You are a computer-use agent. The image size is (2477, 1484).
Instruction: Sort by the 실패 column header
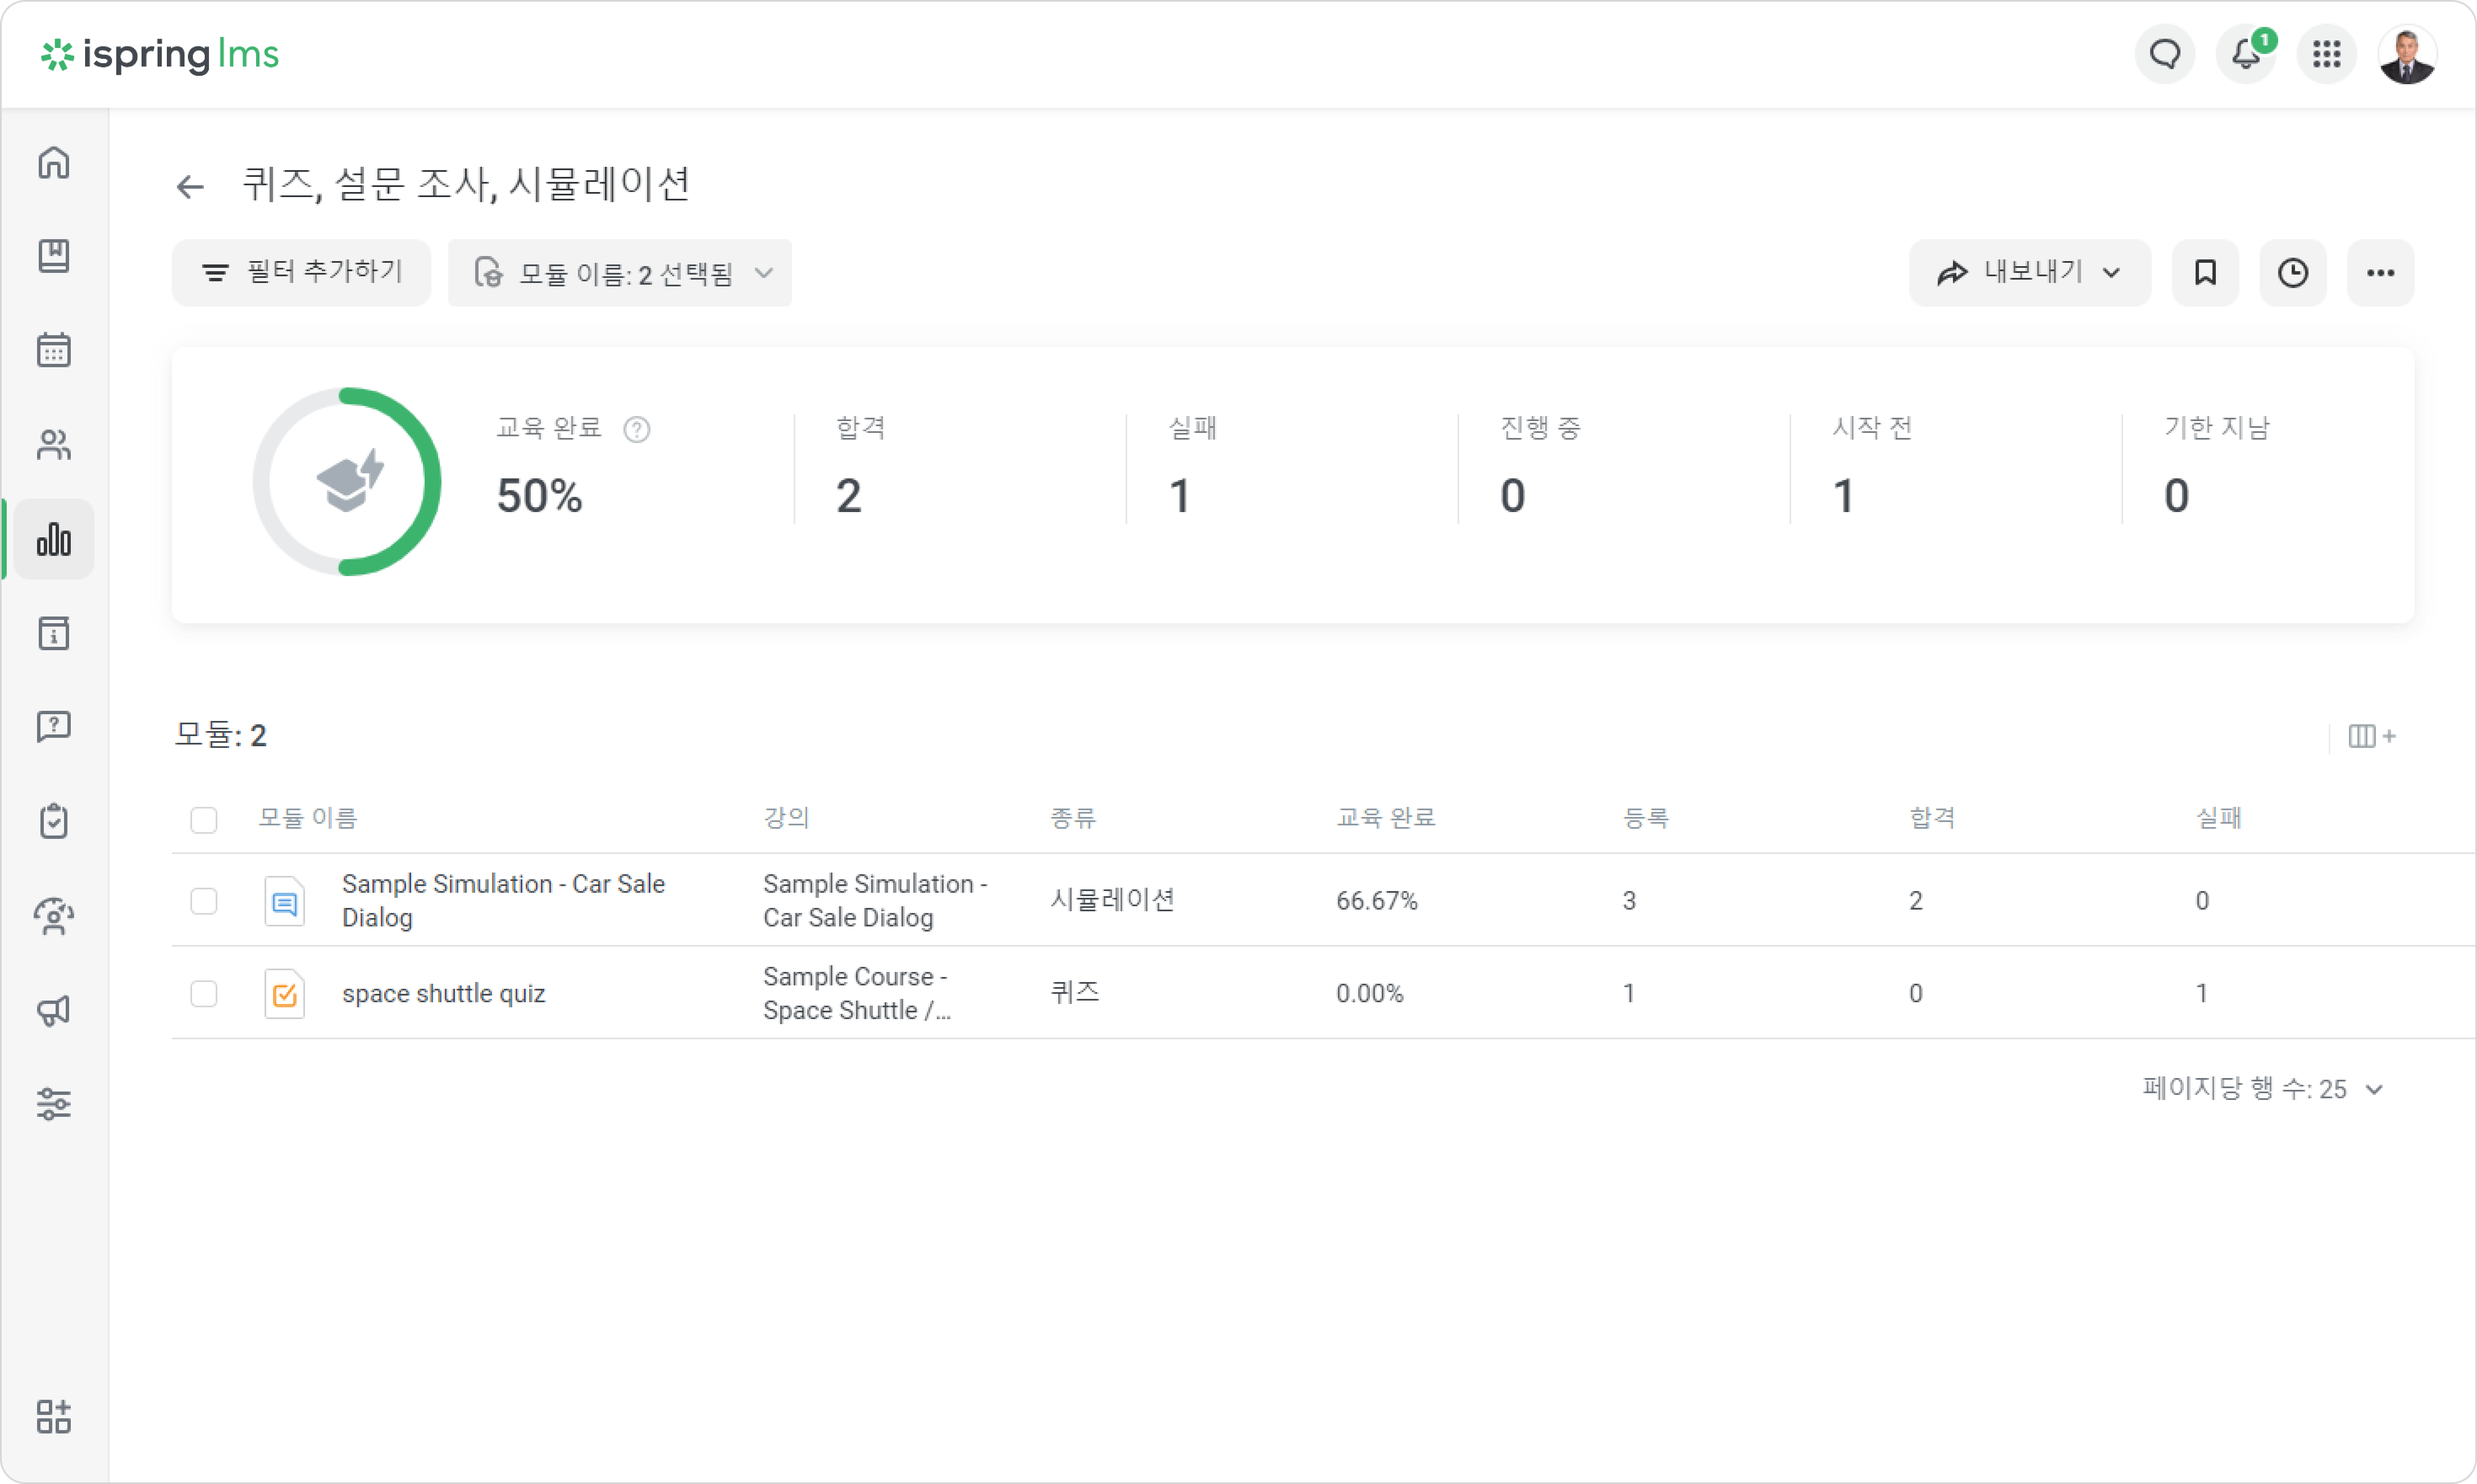click(2218, 818)
